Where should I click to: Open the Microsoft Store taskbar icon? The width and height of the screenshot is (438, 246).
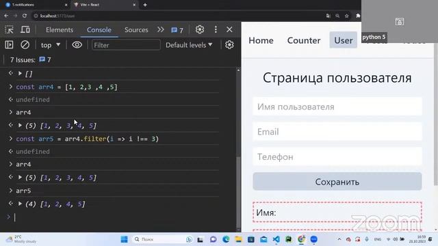click(251, 239)
